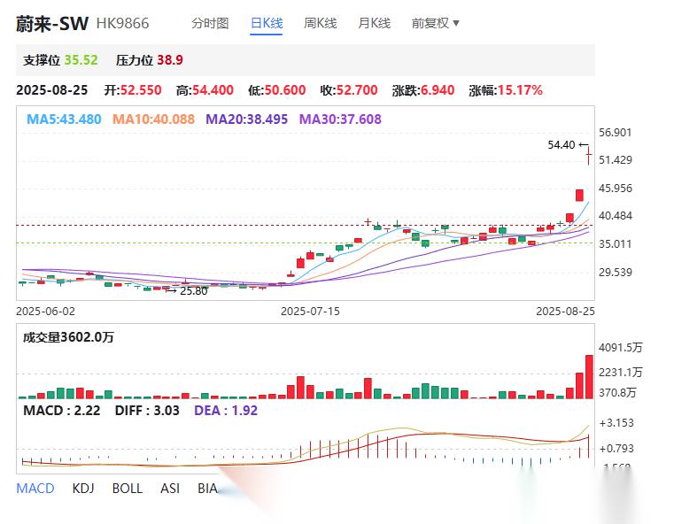Click the +3.153 MACD axis label

pos(616,423)
